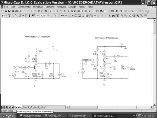Viewport: 157px width, 118px height.
Task: Click the plus-shaped cross icon in second toolbar
Action: (66, 16)
